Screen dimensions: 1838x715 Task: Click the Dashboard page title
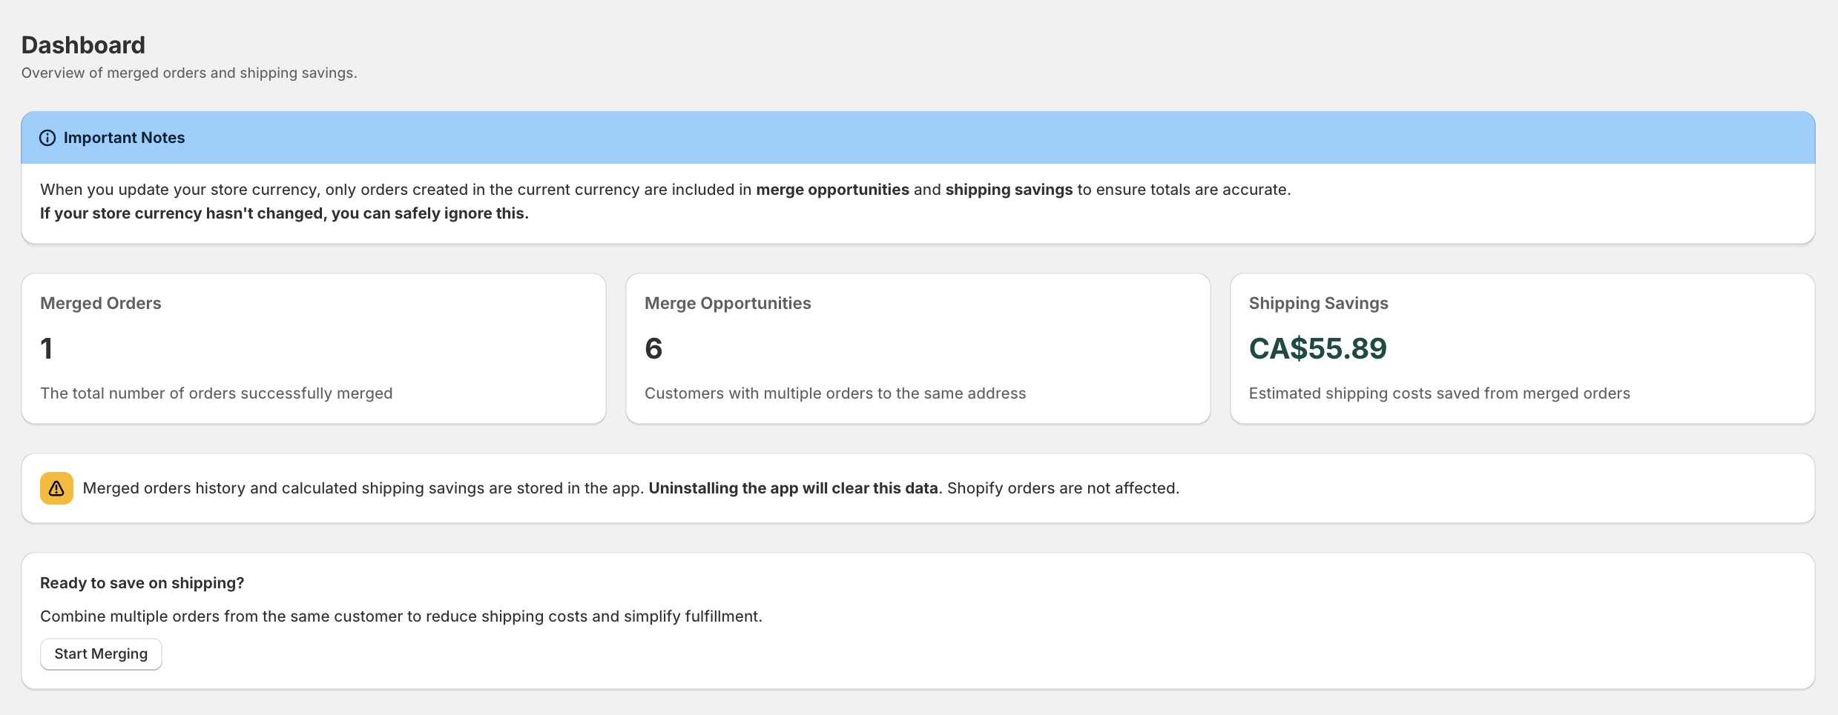coord(83,44)
